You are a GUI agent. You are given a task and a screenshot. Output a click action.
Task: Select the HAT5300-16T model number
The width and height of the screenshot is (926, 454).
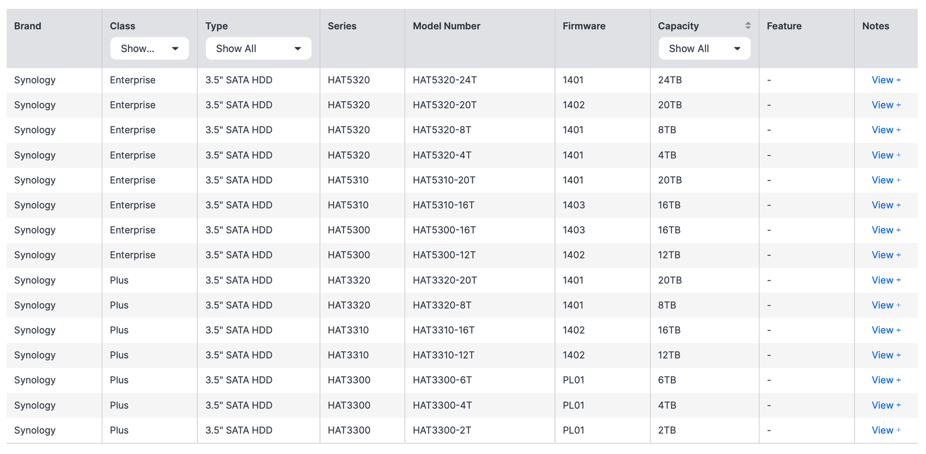click(x=444, y=230)
